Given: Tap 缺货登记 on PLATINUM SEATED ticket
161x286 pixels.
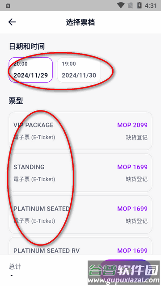Looking at the screenshot, I should tap(136, 221).
